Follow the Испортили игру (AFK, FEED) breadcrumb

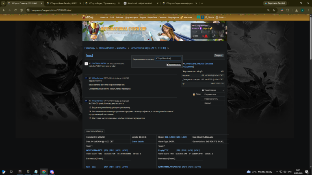[148, 48]
